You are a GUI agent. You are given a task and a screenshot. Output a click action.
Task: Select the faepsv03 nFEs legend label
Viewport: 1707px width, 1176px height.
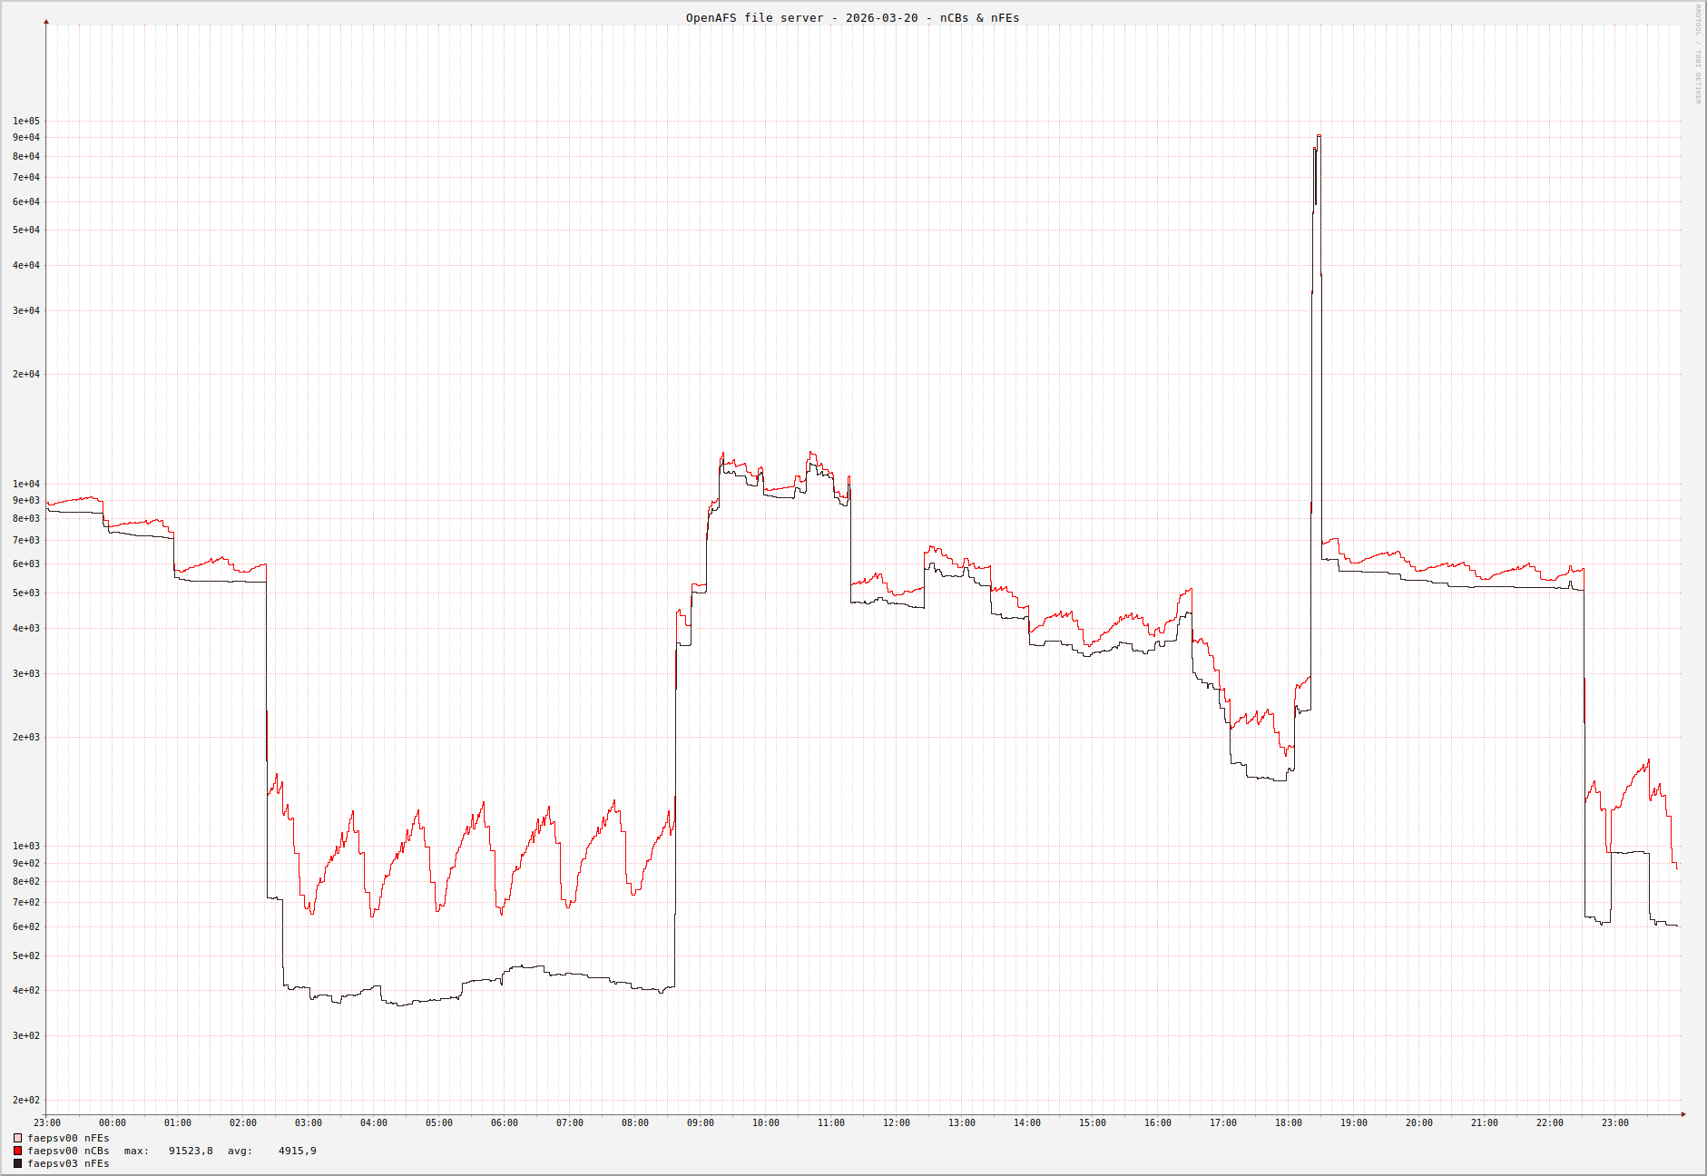(68, 1163)
